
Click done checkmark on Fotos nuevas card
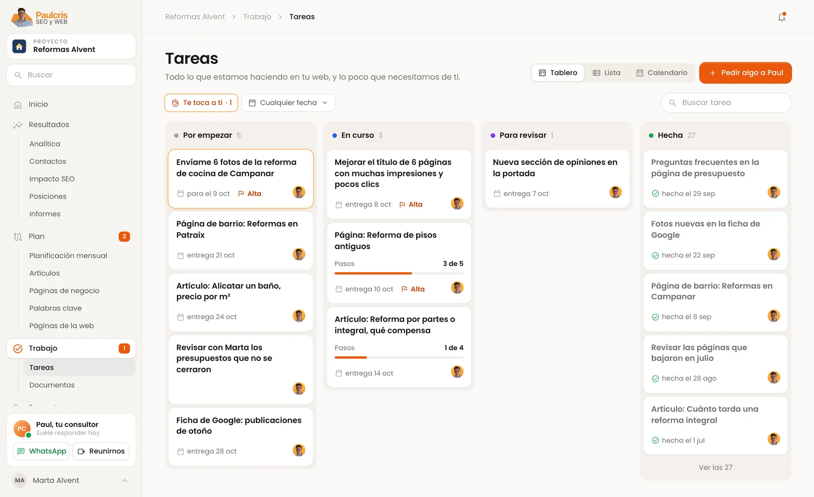tap(655, 256)
